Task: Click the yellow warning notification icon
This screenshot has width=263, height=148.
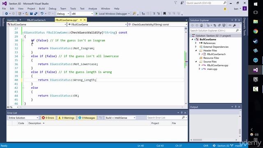Action: pyautogui.click(x=225, y=9)
